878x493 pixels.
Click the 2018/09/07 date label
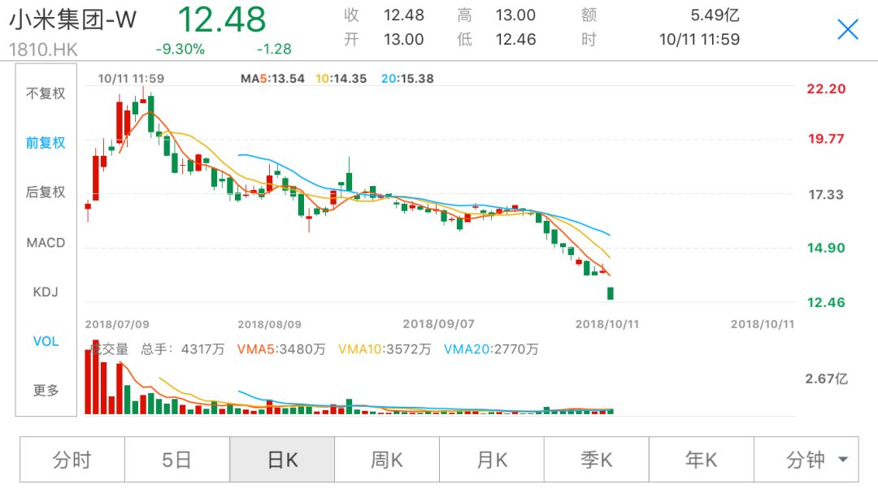point(438,324)
